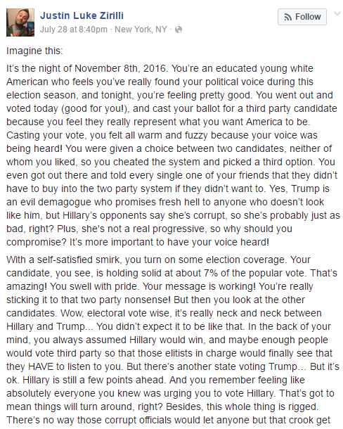Open the New York, NY location link
Viewport: 343px width, 429px height.
(x=141, y=30)
